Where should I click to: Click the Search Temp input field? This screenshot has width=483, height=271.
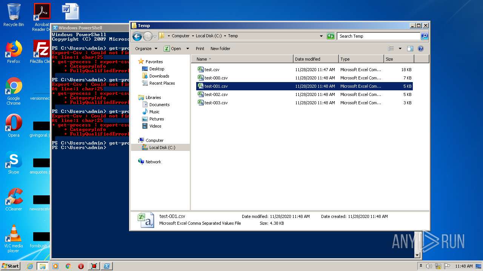pos(378,36)
